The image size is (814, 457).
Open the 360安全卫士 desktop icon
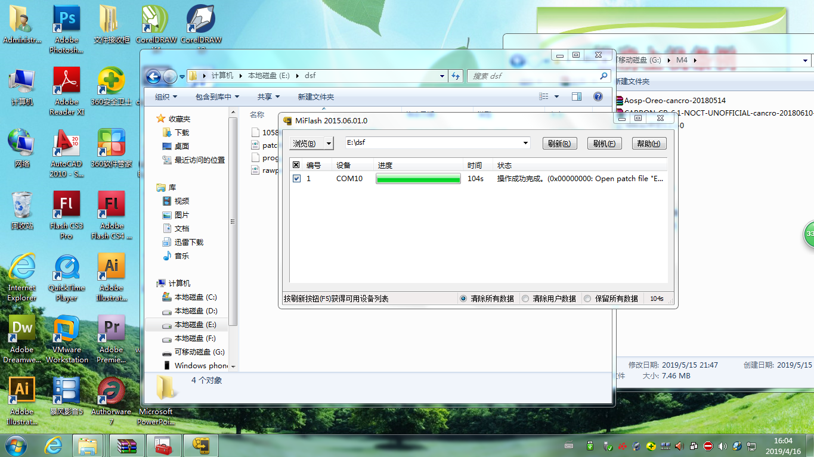[x=111, y=87]
